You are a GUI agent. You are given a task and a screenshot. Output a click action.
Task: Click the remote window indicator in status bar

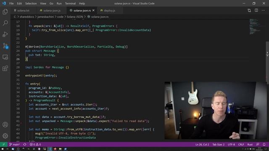[4, 144]
